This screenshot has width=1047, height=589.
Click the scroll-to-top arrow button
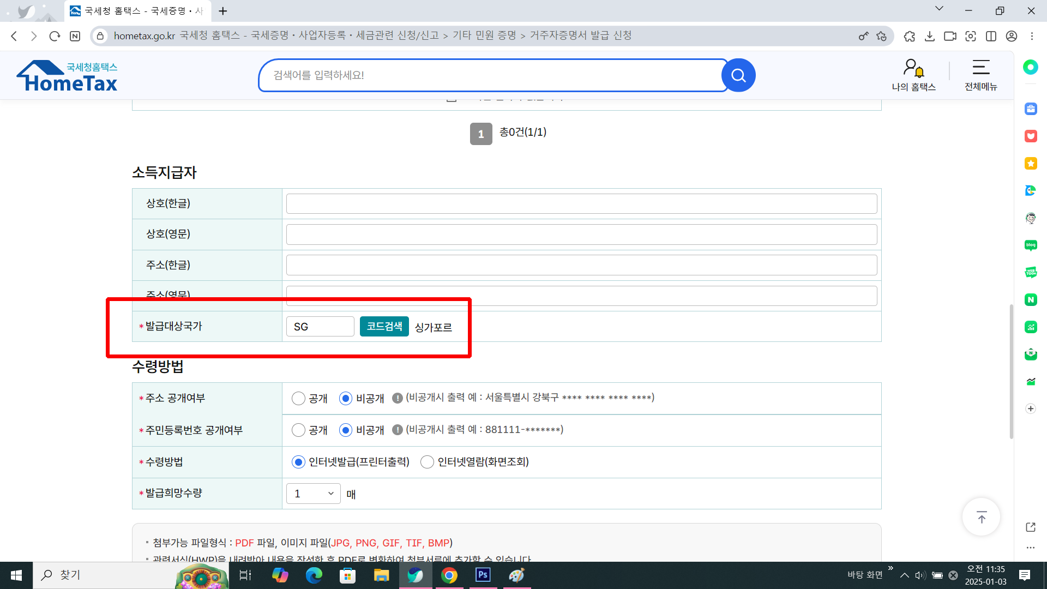tap(981, 518)
